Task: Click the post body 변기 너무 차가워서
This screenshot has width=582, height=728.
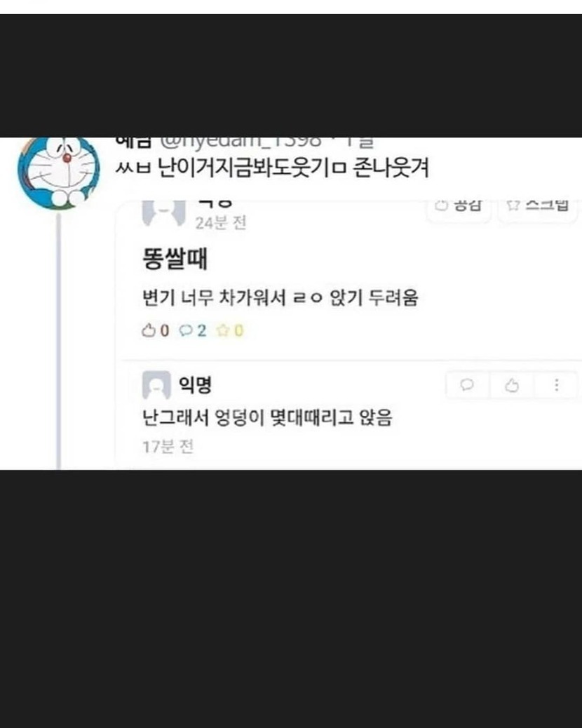Action: click(x=213, y=297)
